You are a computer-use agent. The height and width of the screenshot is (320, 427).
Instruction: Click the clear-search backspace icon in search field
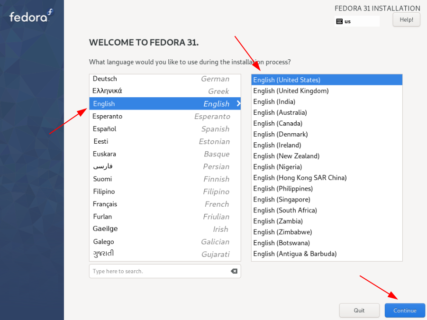coord(234,271)
